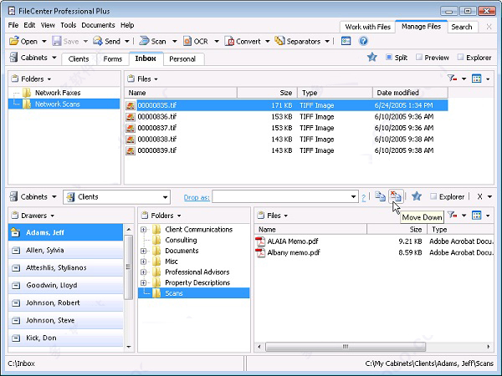Switch to the Personal tab

(182, 59)
